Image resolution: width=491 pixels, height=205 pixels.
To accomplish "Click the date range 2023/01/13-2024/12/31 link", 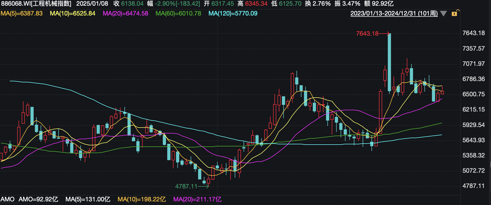I will coord(394,13).
